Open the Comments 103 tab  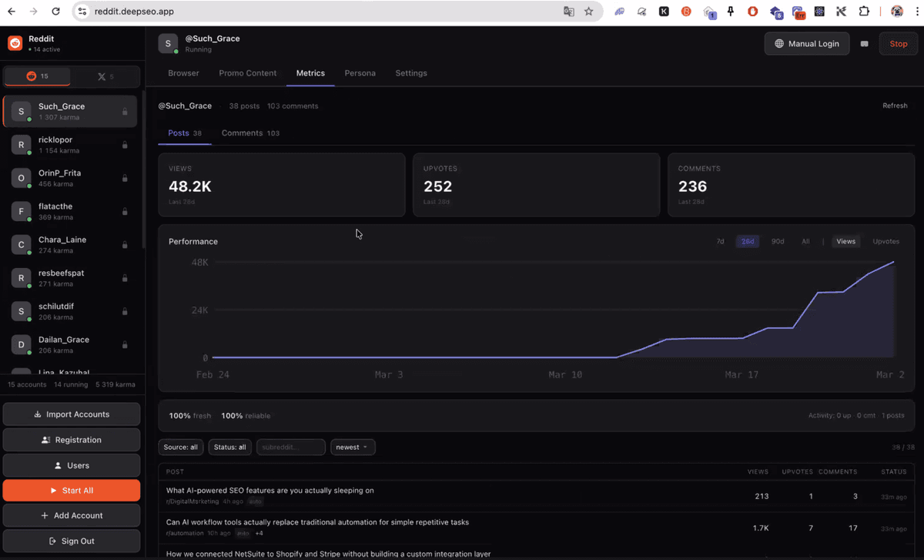click(250, 133)
